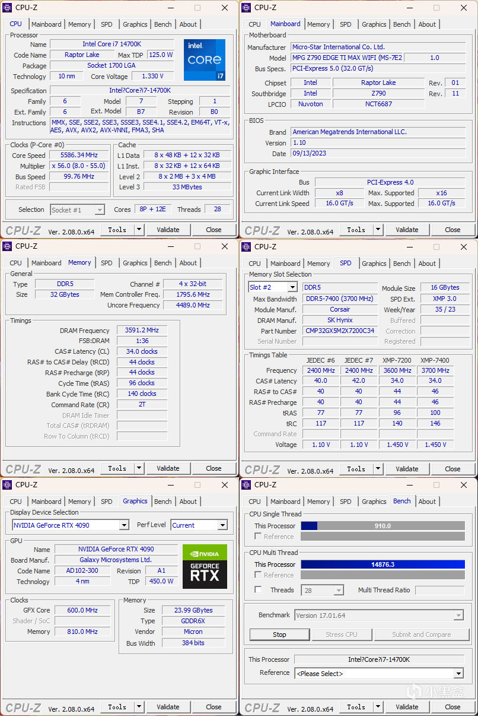
Task: Open the Tools dropdown arrow in the CPU-tab window
Action: [x=139, y=230]
